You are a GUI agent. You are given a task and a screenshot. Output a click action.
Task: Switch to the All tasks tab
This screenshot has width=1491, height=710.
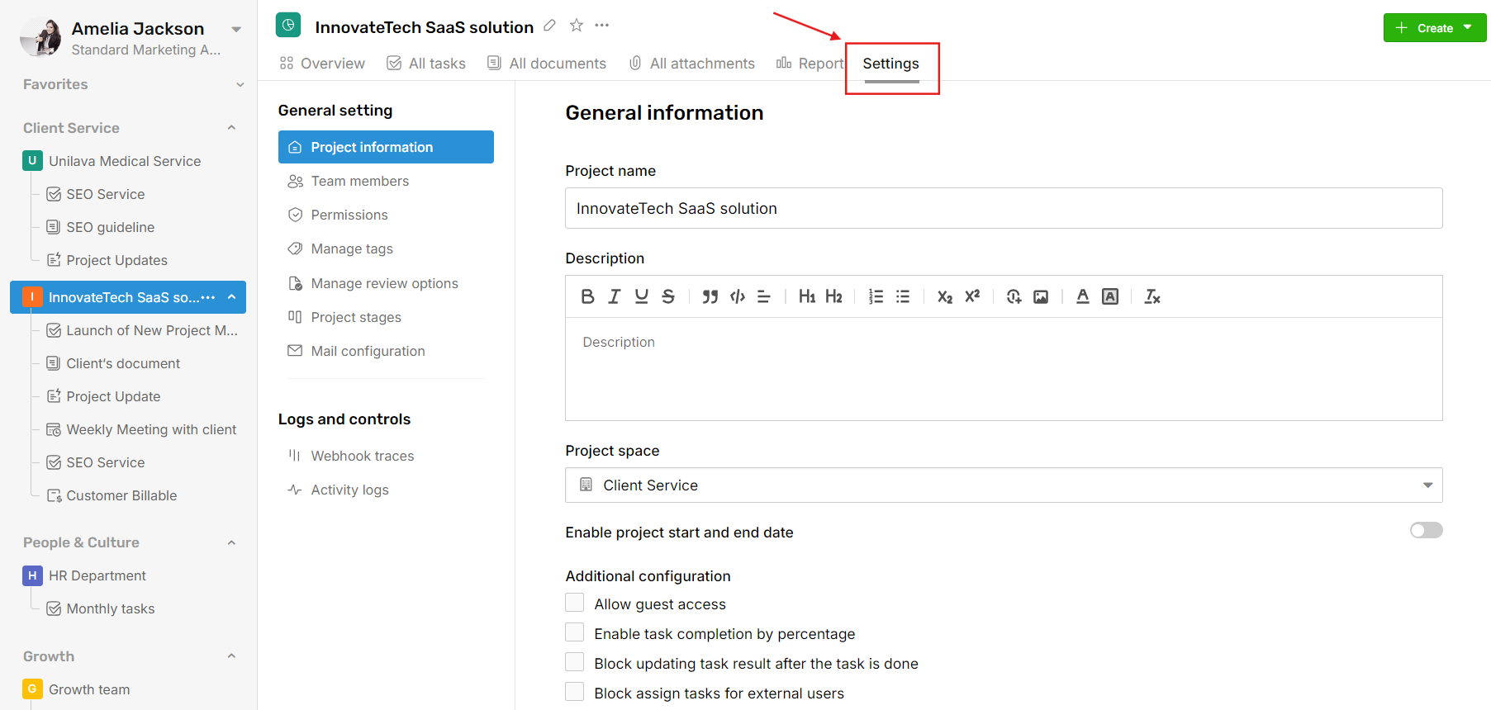click(426, 64)
